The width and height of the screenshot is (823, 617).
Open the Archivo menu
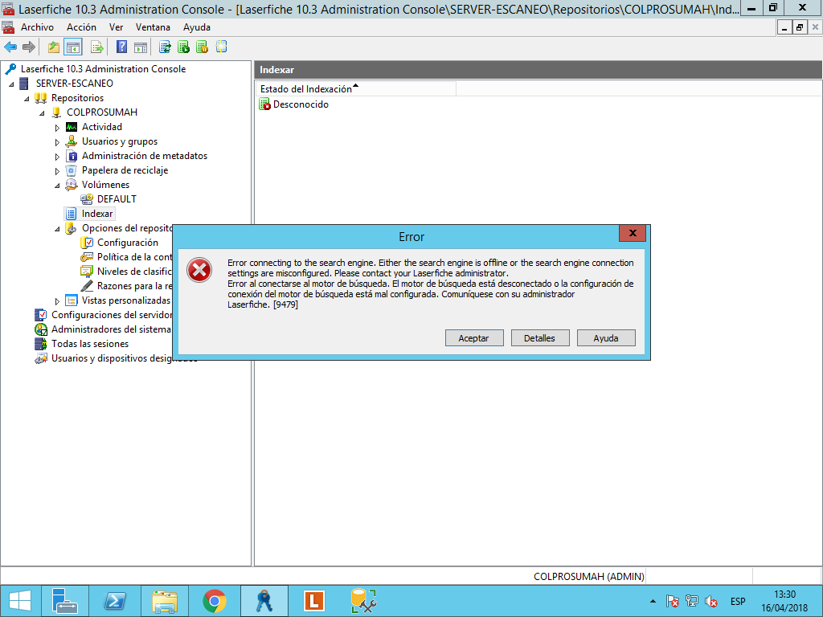pyautogui.click(x=37, y=27)
